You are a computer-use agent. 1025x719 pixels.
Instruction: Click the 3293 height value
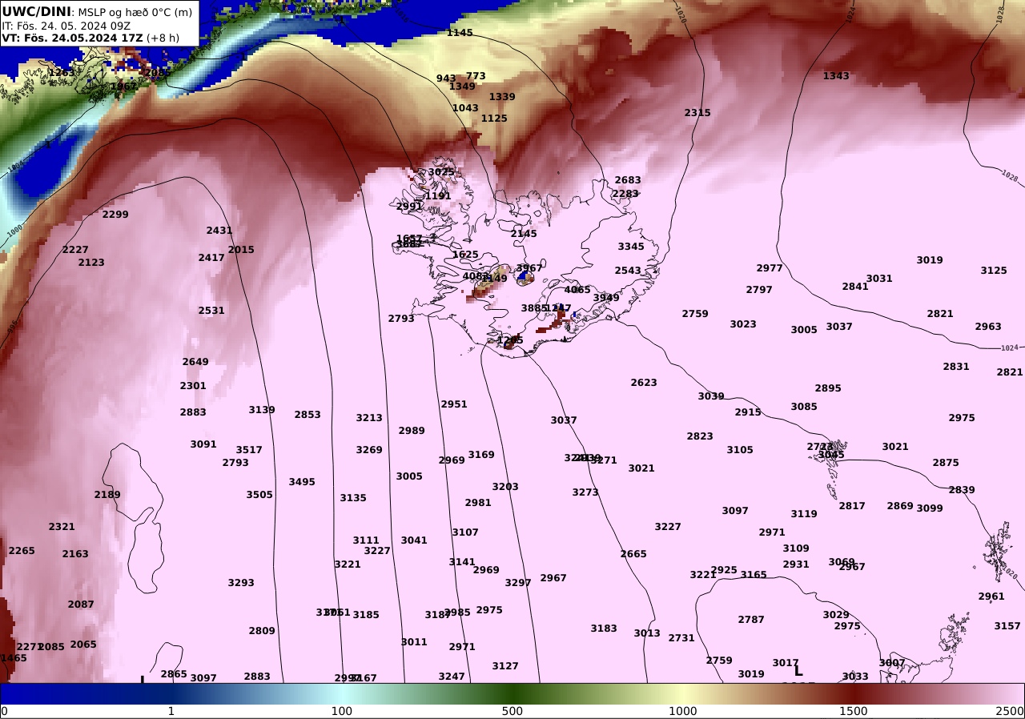241,583
